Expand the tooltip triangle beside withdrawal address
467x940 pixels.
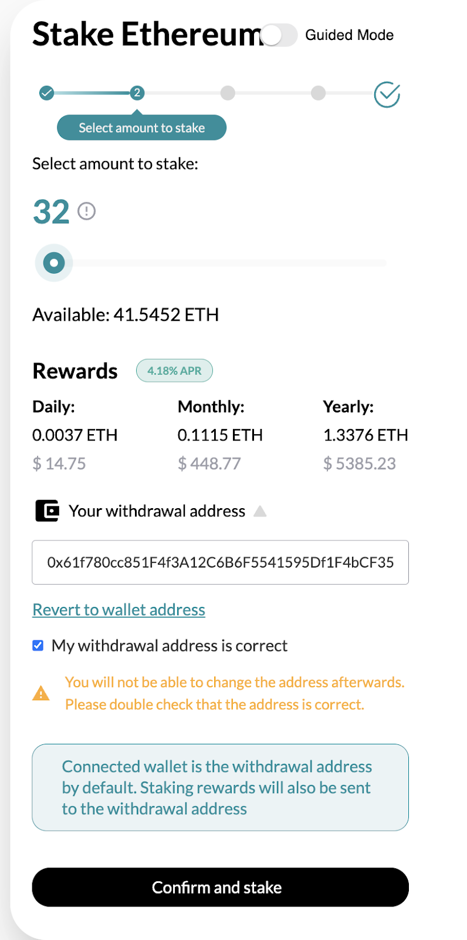point(260,511)
